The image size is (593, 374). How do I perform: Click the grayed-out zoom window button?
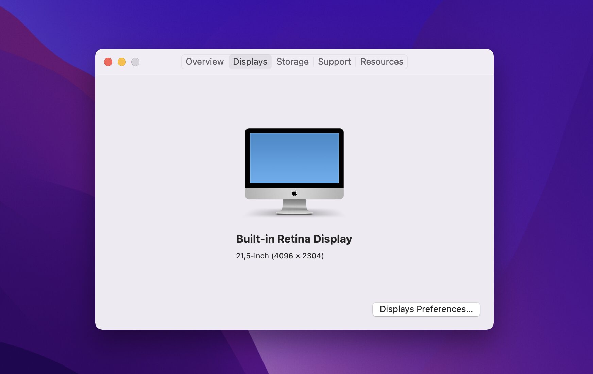[135, 62]
